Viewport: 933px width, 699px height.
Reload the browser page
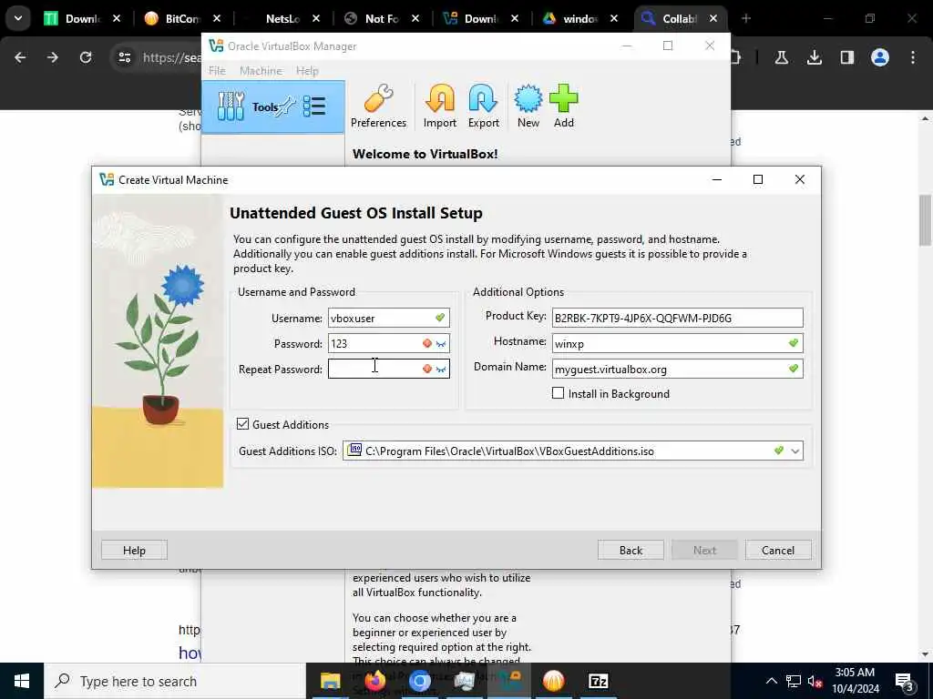[x=86, y=57]
